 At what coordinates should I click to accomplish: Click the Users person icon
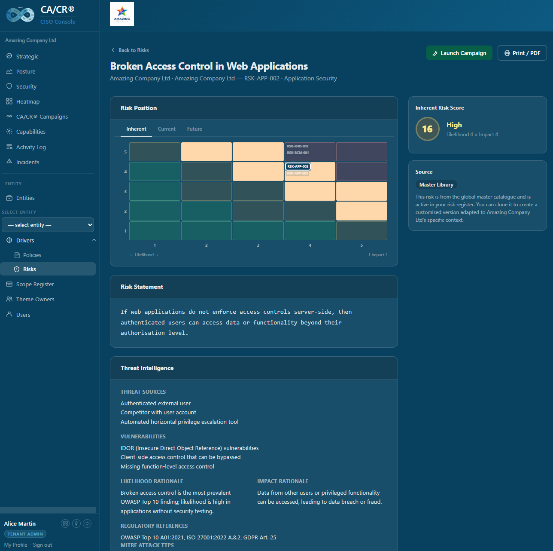tap(9, 315)
